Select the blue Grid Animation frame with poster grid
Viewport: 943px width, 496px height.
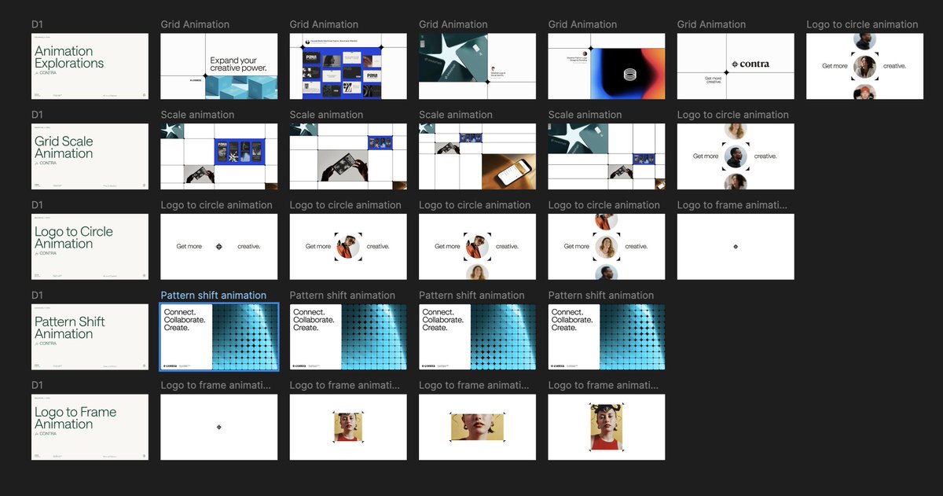(347, 66)
